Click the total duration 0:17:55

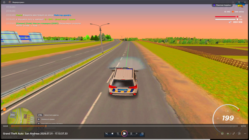[x=243, y=126]
